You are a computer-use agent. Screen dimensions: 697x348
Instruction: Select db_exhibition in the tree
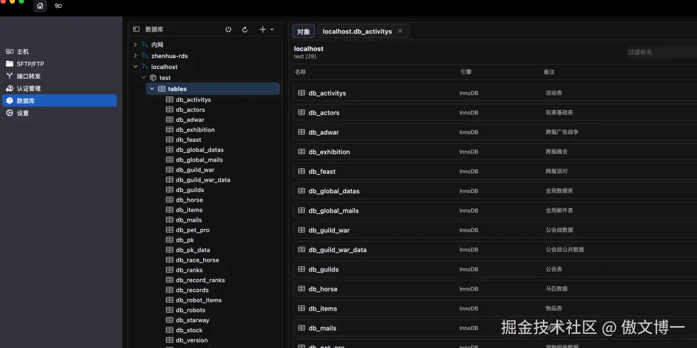tap(195, 130)
